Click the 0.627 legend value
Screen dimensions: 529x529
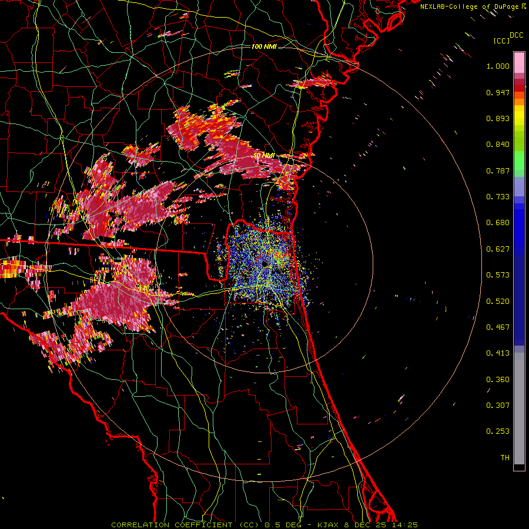(498, 249)
